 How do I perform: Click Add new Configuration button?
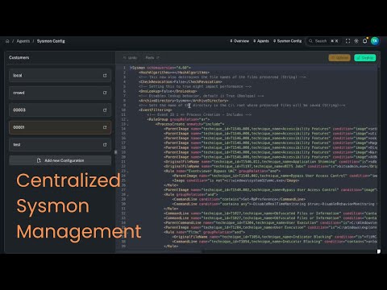click(60, 160)
